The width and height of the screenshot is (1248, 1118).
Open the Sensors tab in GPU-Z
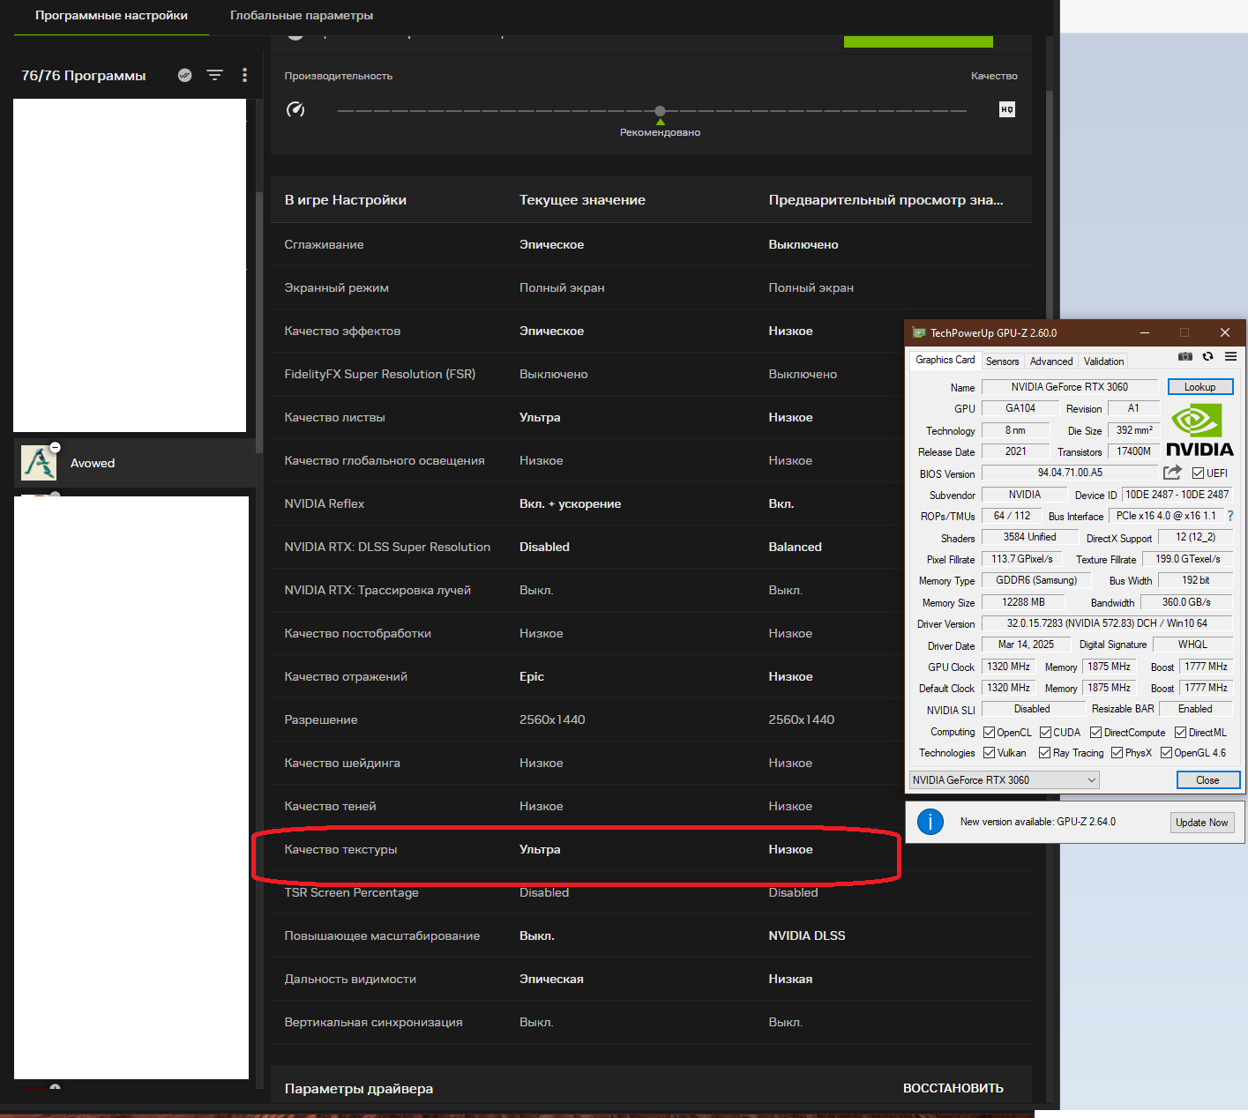click(1003, 361)
